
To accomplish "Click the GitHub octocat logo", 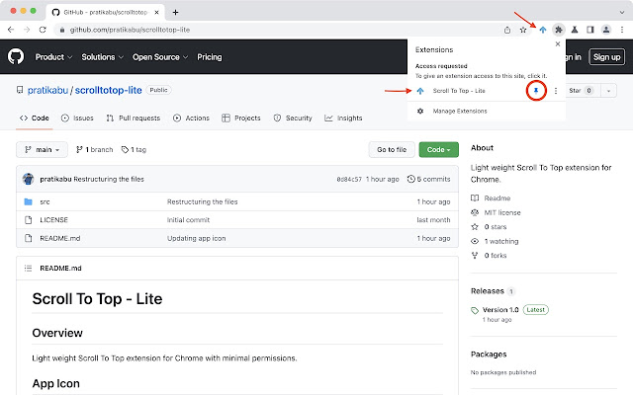I will (16, 57).
